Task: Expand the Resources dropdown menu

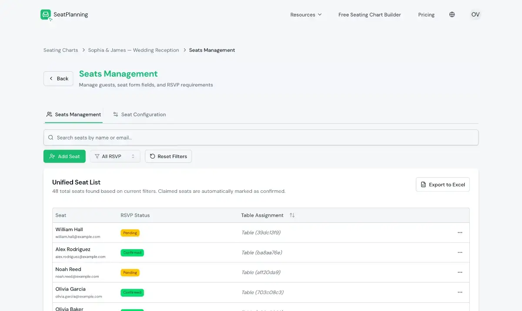Action: 306,14
